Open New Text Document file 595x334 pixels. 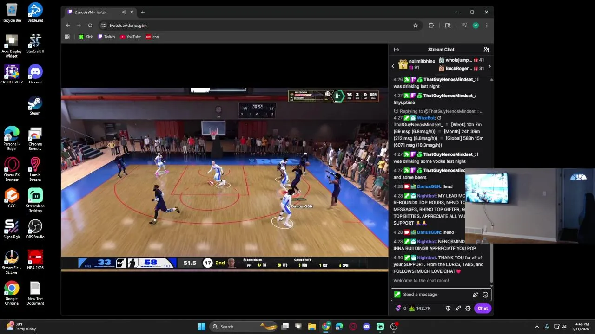[x=35, y=293]
